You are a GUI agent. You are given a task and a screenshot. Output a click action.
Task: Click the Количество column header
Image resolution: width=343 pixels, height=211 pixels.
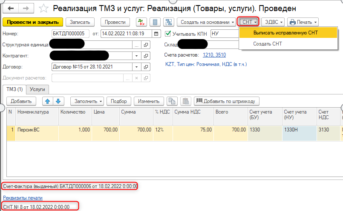[x=75, y=117]
